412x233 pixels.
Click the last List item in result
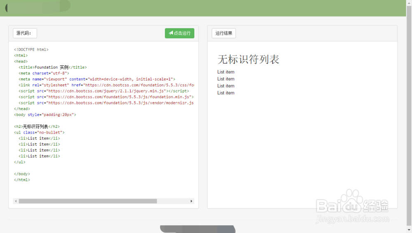(226, 93)
